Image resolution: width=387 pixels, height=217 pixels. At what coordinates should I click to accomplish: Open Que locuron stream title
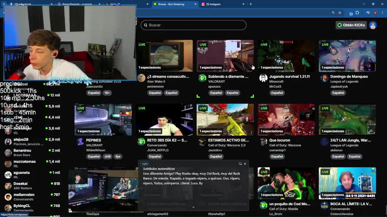tap(280, 140)
